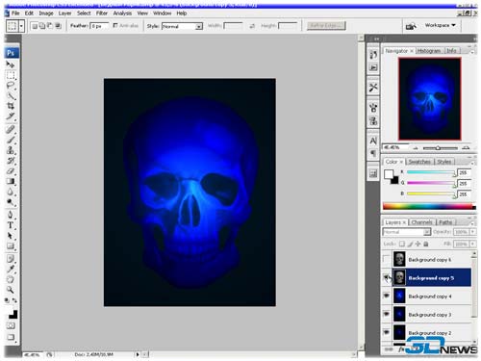Switch to the Swatches tab
The width and height of the screenshot is (481, 361).
pos(419,162)
